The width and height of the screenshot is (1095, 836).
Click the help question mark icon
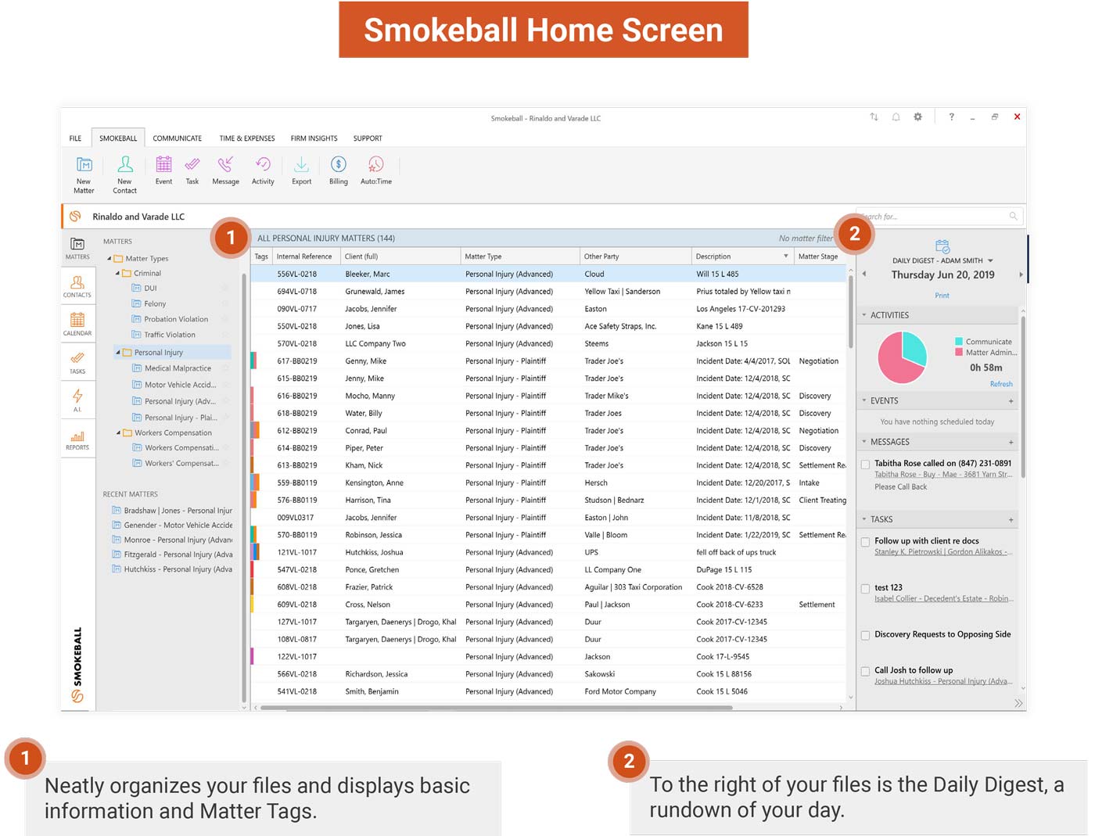[951, 117]
